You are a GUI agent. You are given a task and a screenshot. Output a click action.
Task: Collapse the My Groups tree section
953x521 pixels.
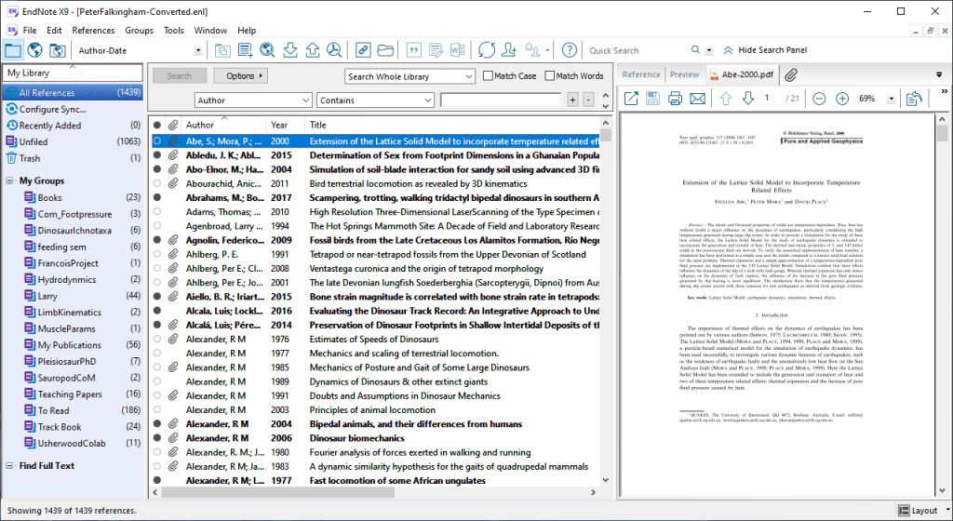(x=9, y=181)
